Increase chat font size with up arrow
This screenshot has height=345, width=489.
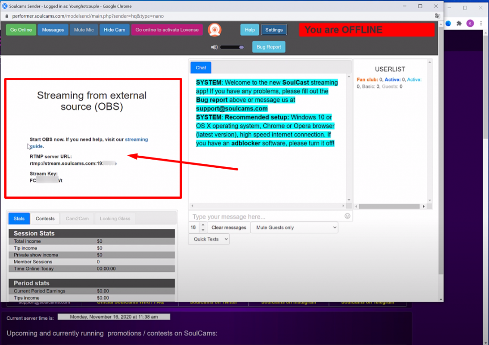click(x=203, y=225)
